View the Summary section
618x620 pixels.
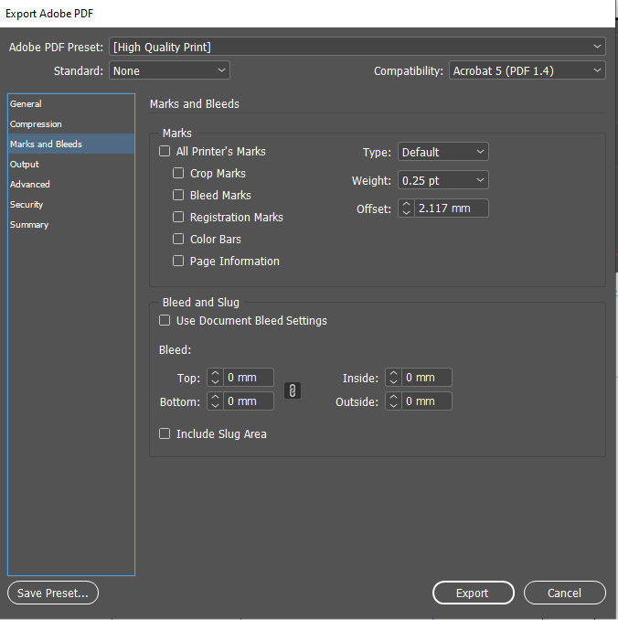coord(71,225)
